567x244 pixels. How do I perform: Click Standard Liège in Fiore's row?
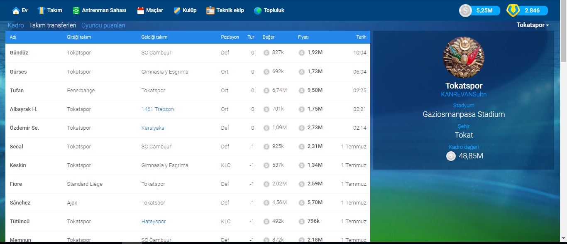pyautogui.click(x=85, y=184)
